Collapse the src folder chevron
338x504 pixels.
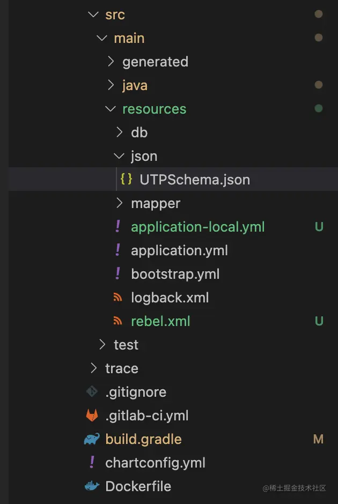(94, 14)
